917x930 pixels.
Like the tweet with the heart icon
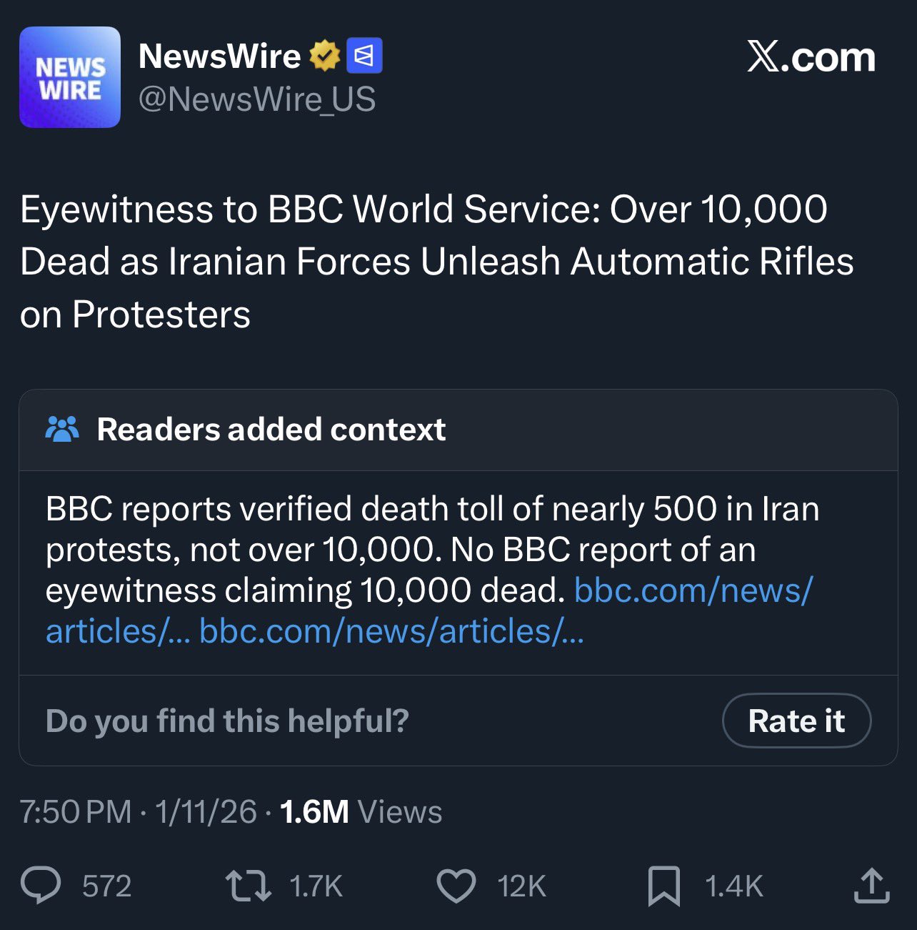click(456, 886)
